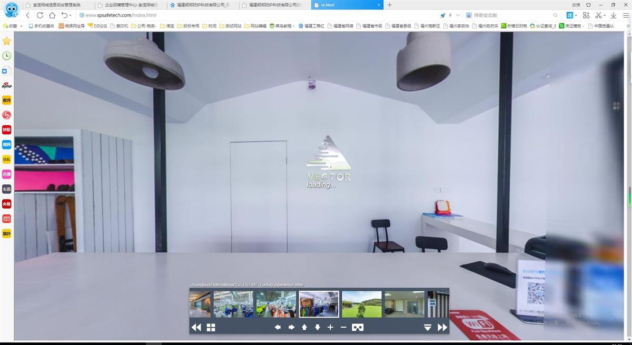Click the search magnifier icon
Viewport: 632px width, 345px height.
tap(555, 15)
